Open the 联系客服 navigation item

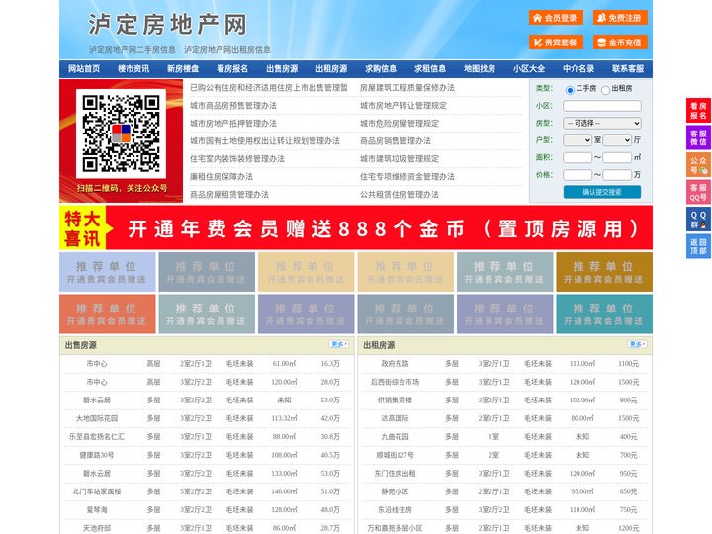tap(628, 69)
